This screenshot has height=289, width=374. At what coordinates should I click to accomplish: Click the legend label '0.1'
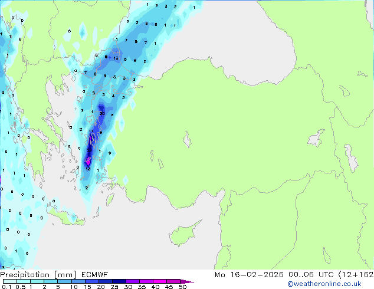coord(6,287)
